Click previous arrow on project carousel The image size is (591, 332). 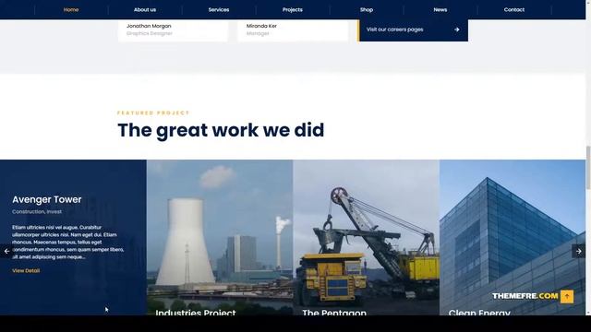[x=6, y=251]
